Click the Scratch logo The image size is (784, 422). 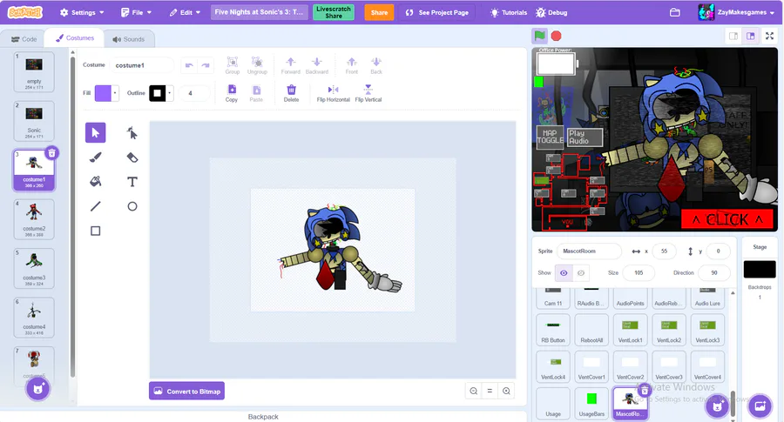[25, 12]
